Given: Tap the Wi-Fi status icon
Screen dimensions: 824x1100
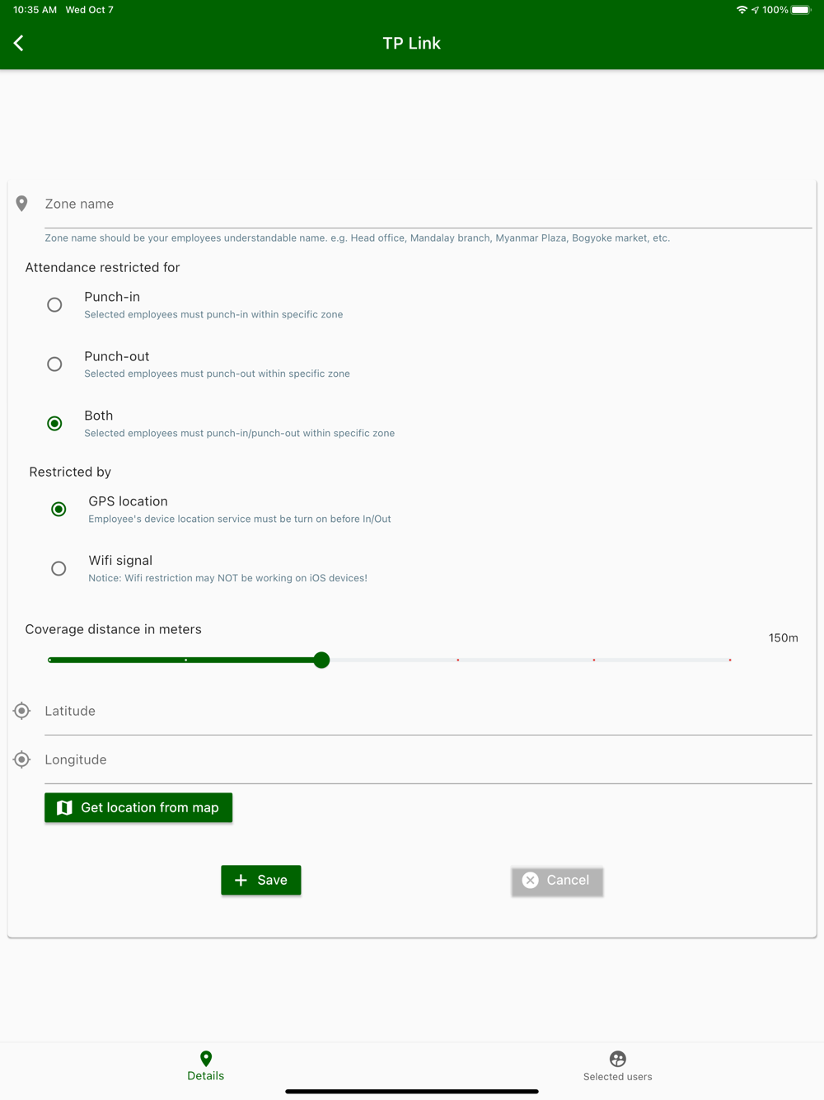Looking at the screenshot, I should tap(742, 10).
